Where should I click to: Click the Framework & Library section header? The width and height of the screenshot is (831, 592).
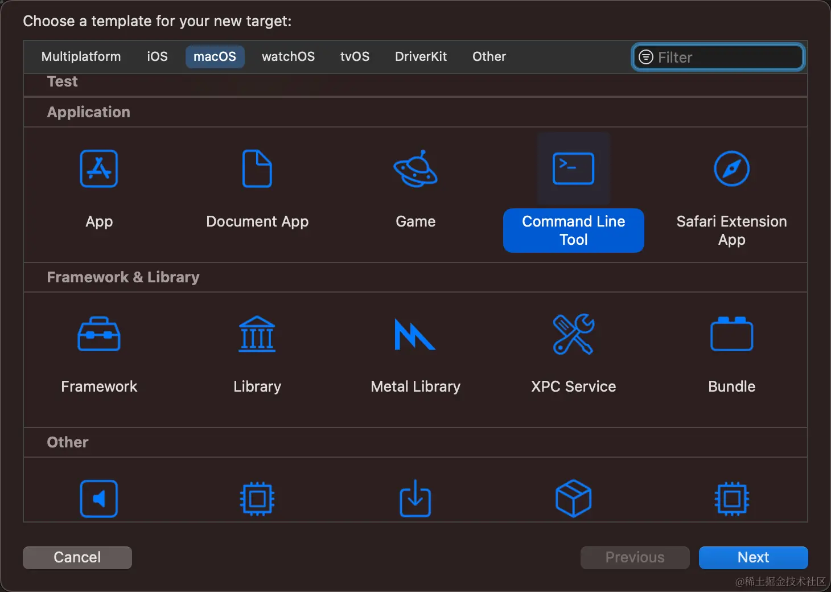[123, 277]
